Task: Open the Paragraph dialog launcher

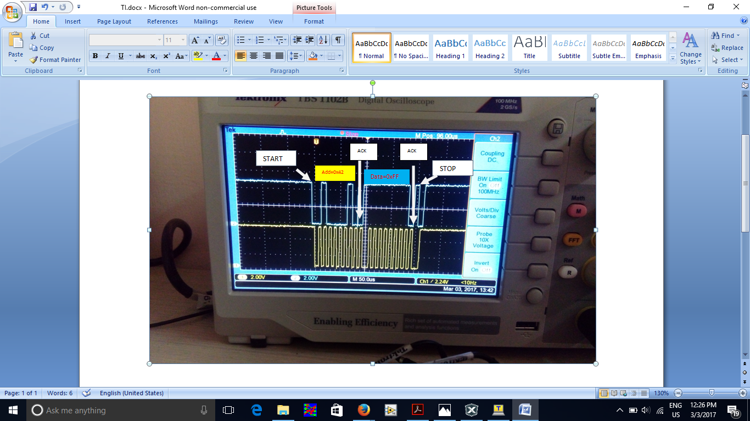Action: [x=343, y=71]
